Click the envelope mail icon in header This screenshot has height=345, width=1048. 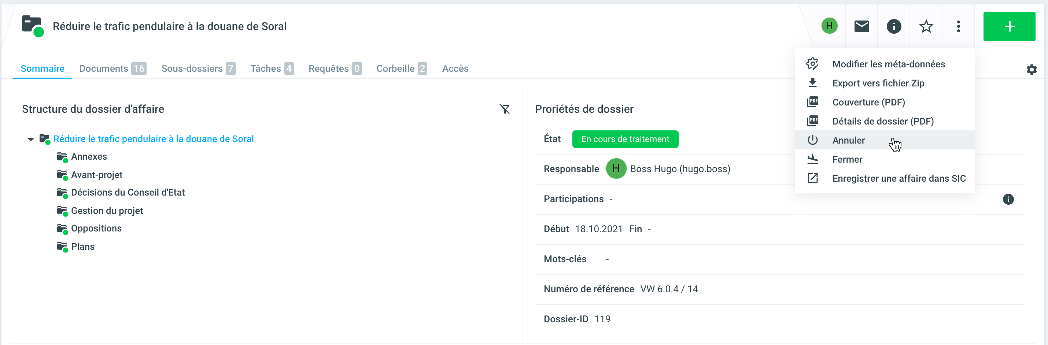pos(861,26)
